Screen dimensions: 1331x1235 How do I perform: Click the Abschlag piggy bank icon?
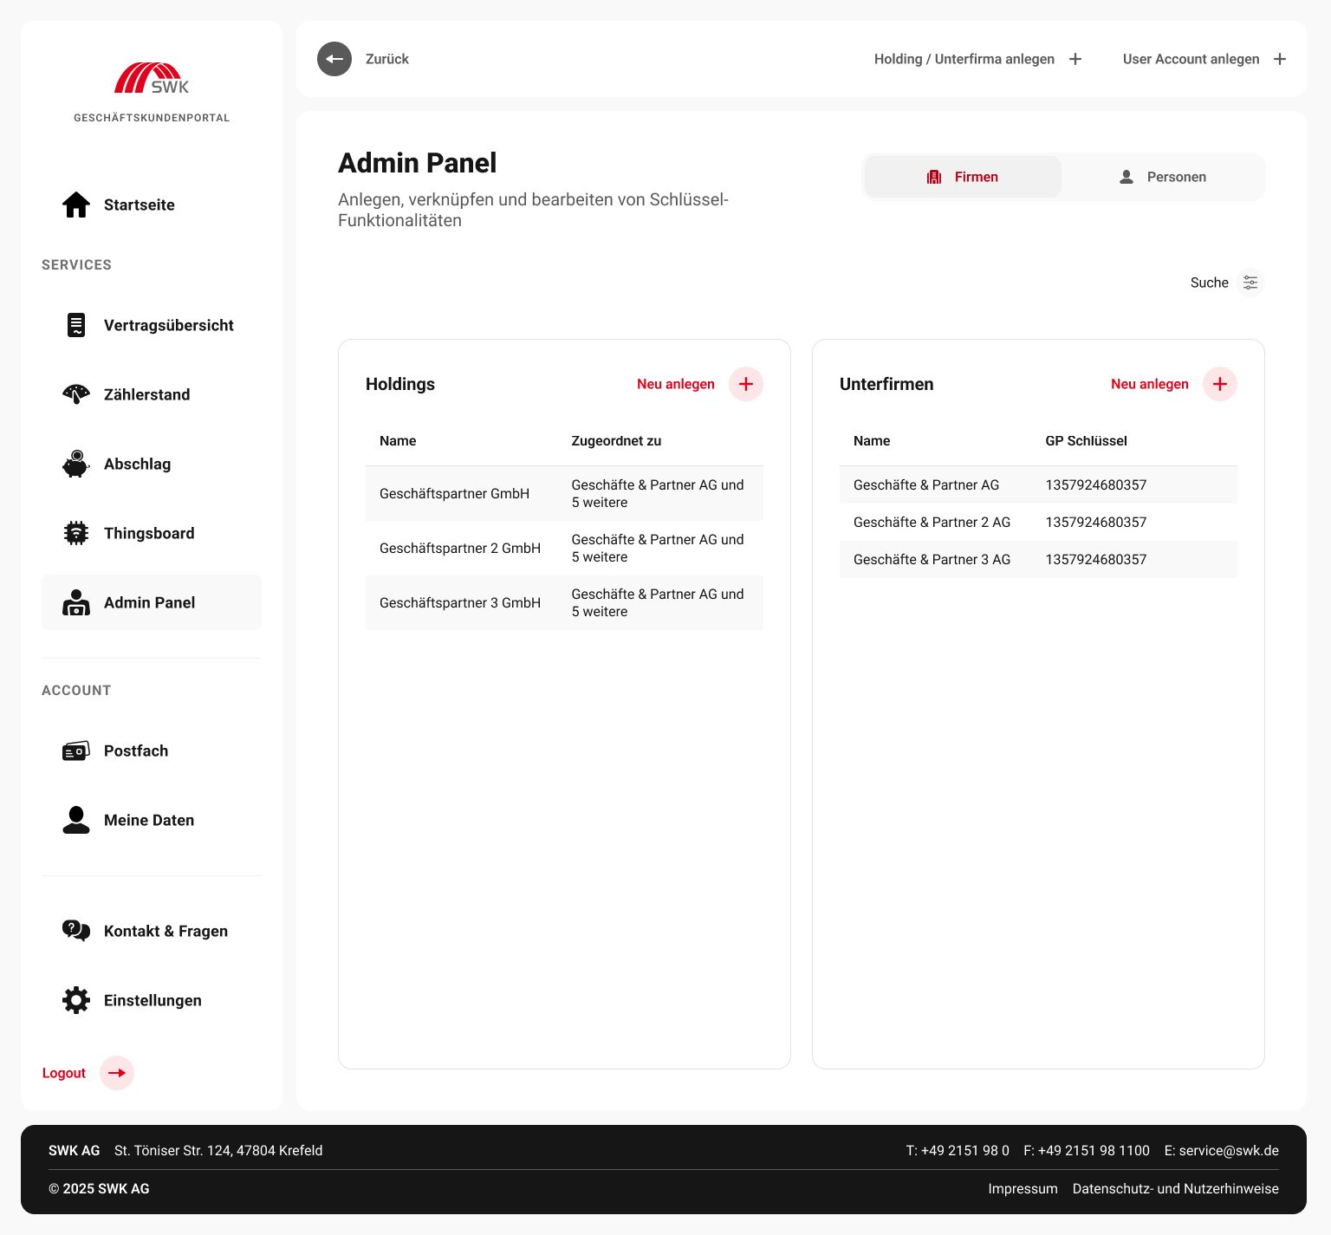click(x=76, y=464)
